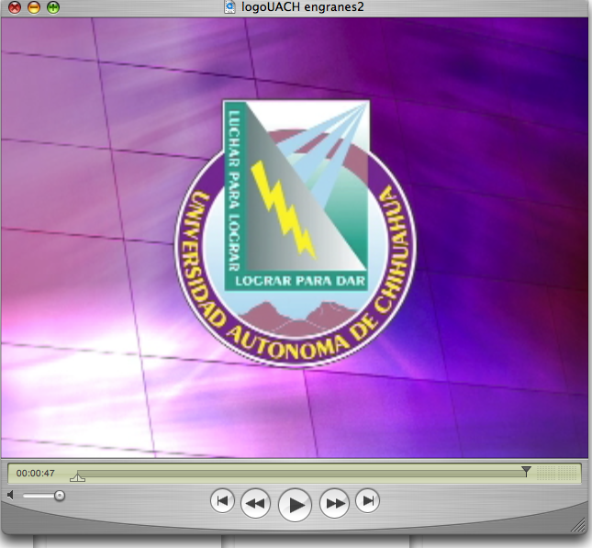Minimize the player window with the yellow button
This screenshot has width=592, height=548.
click(x=34, y=7)
